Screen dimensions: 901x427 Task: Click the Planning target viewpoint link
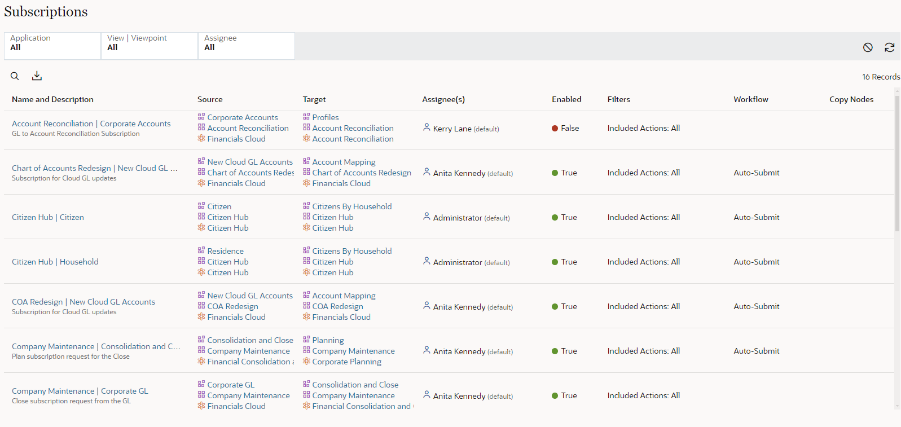328,340
